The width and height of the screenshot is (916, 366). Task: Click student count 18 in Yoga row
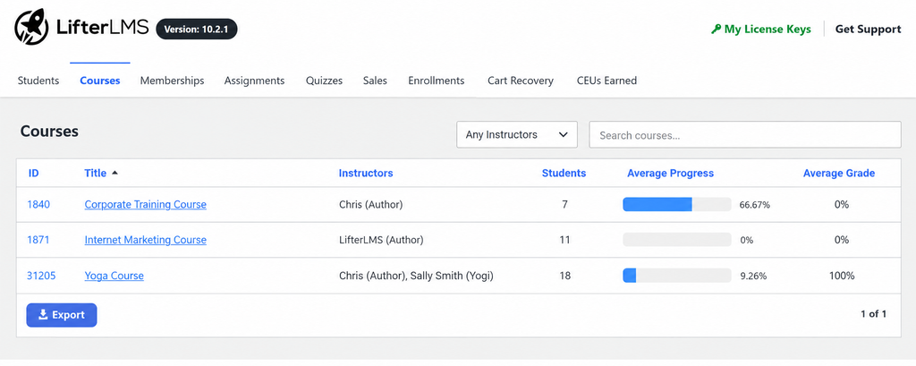pyautogui.click(x=565, y=276)
